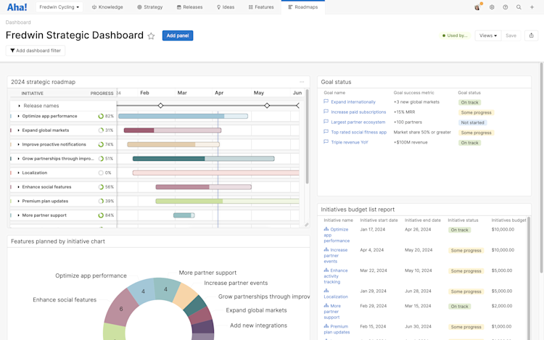
Task: Click the 0% progress circle for Localization
Action: click(101, 173)
